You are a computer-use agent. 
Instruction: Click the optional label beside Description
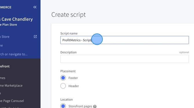[x=184, y=52]
